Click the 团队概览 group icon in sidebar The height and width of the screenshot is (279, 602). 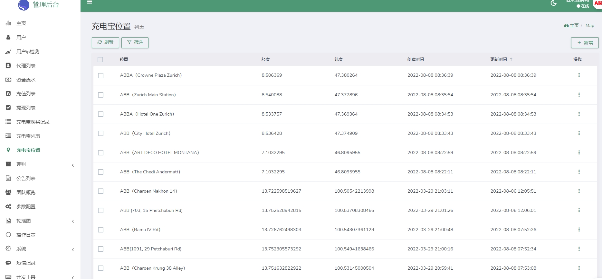point(8,192)
